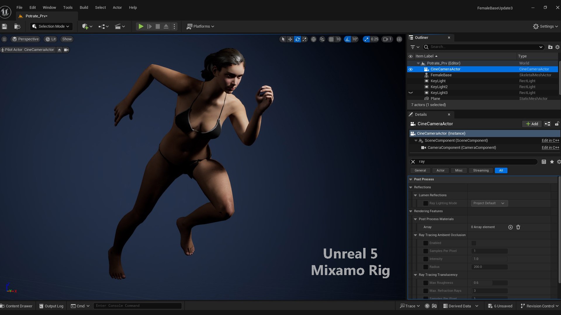Click the Eject from player button

point(166,27)
